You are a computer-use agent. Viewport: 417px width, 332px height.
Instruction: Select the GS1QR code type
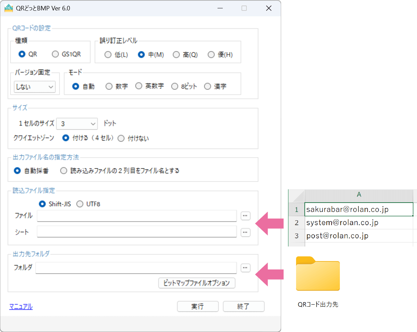point(55,54)
